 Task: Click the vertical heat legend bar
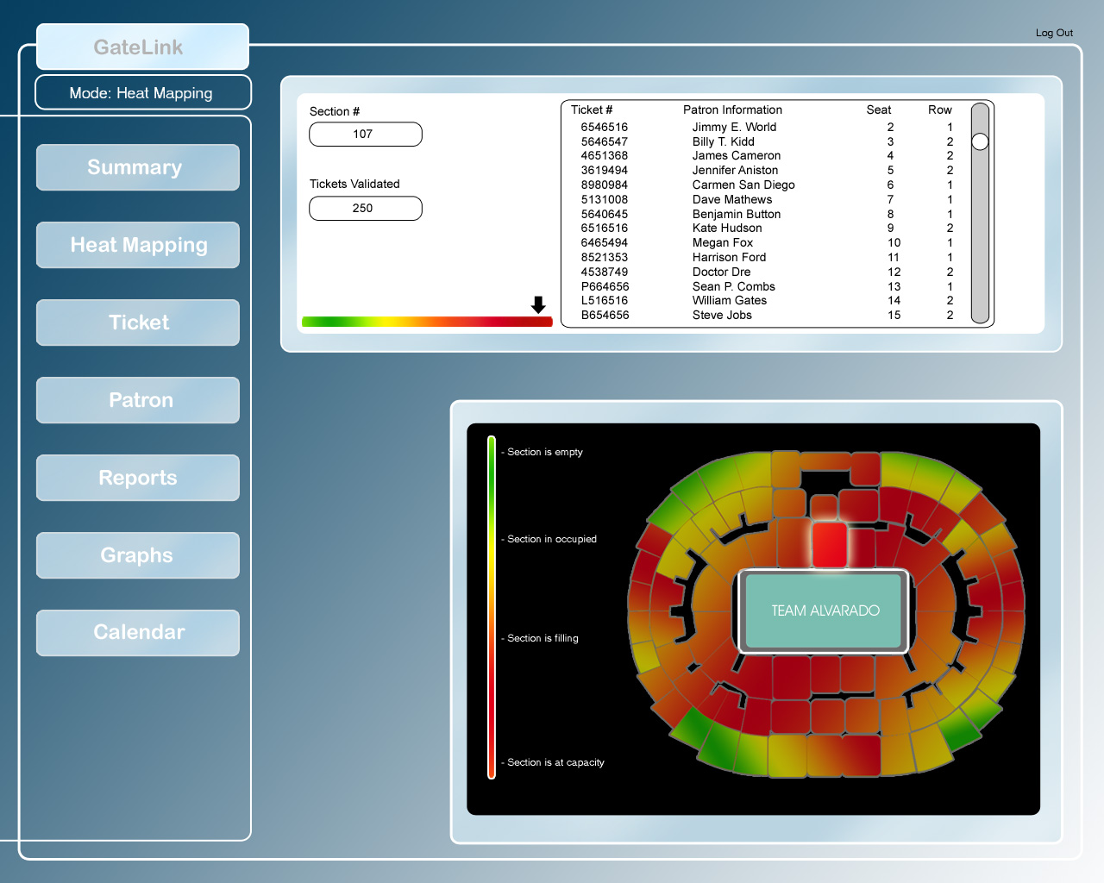click(x=492, y=606)
